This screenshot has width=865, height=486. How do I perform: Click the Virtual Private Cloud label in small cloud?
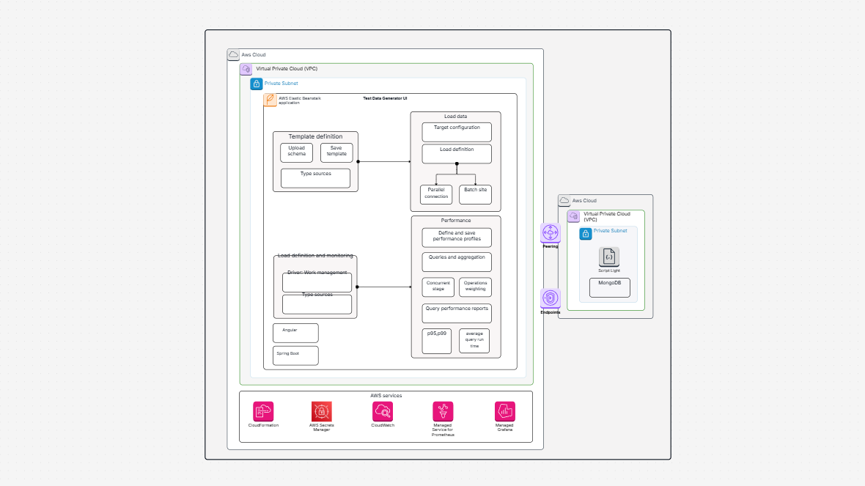coord(607,216)
